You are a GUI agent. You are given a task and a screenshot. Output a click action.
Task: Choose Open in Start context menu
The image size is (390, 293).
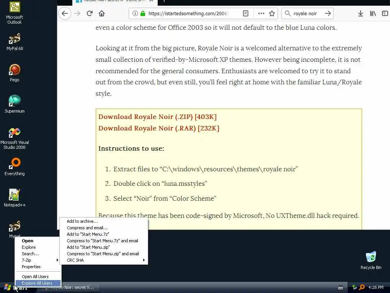pyautogui.click(x=38, y=241)
